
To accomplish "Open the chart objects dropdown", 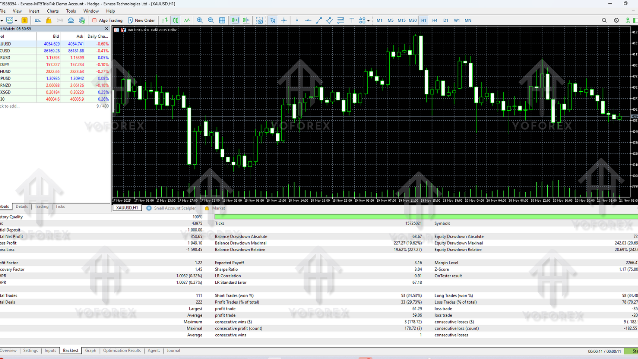I will (x=368, y=20).
